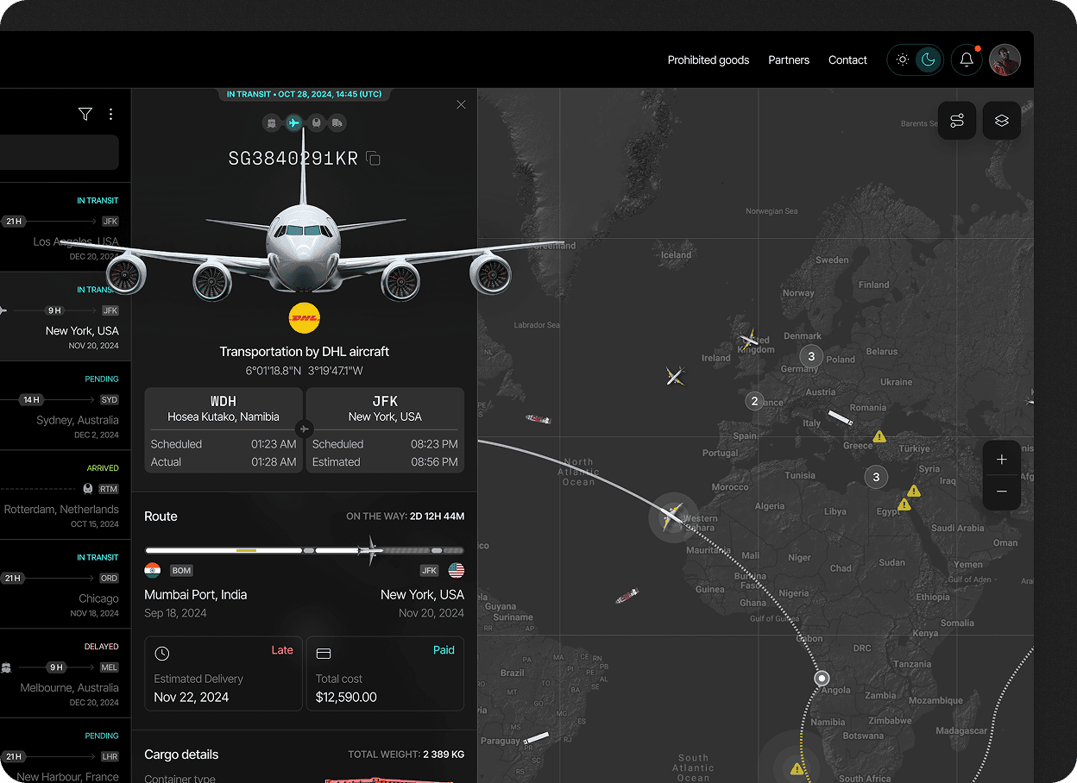1077x783 pixels.
Task: Click the IN TRANSIT Oct 28 status badge
Action: 304,94
